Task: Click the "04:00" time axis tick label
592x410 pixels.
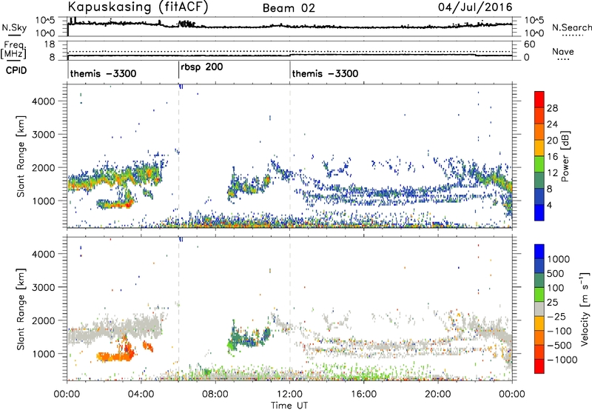Action: [x=141, y=394]
